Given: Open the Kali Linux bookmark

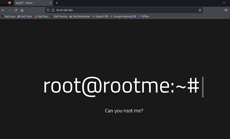Looking at the screenshot, I should coord(8,16).
